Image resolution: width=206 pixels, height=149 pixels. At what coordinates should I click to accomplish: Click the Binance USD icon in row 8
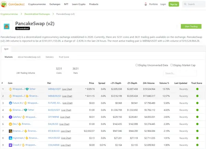[x=27, y=138]
